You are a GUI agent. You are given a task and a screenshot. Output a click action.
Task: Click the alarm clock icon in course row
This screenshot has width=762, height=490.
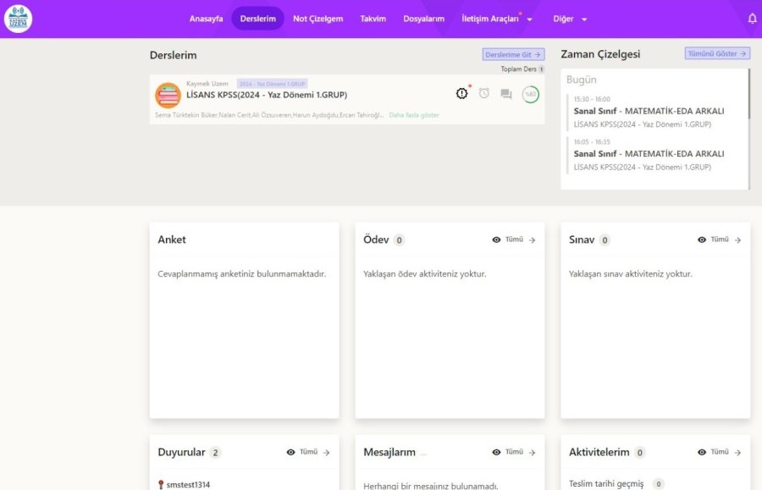484,93
